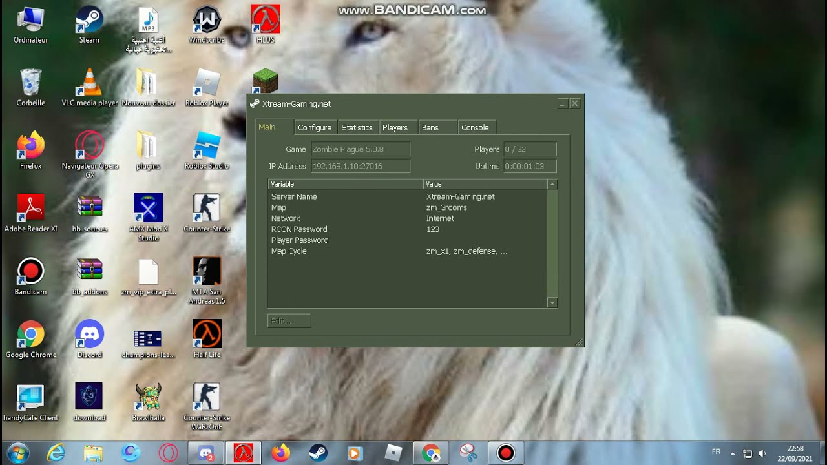
Task: Open the bb_sourses archive
Action: click(89, 213)
